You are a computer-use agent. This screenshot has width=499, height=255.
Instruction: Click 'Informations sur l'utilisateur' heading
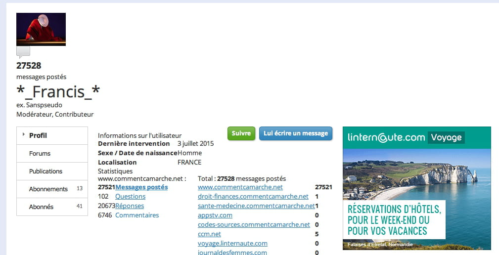[x=139, y=135]
